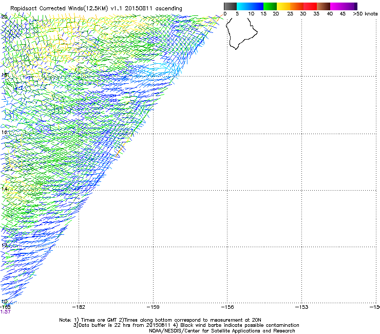The image size is (380, 334).
Task: Click the 16 latitude axis label
Action: pyautogui.click(x=4, y=132)
